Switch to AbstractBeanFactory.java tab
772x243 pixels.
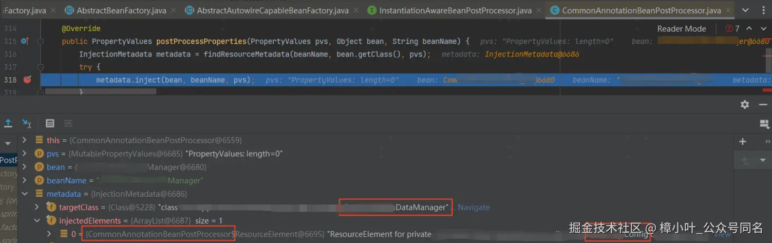(121, 10)
